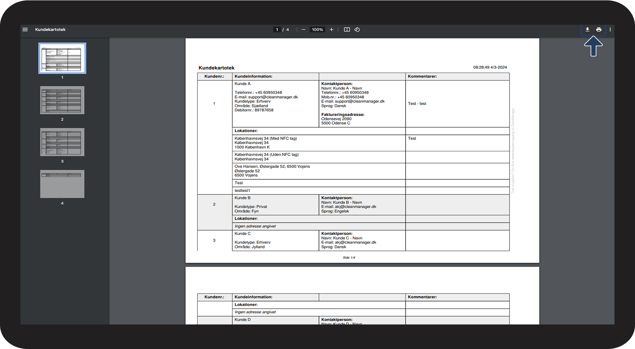The image size is (635, 349).
Task: Rotate the document counterclockwise
Action: point(357,29)
